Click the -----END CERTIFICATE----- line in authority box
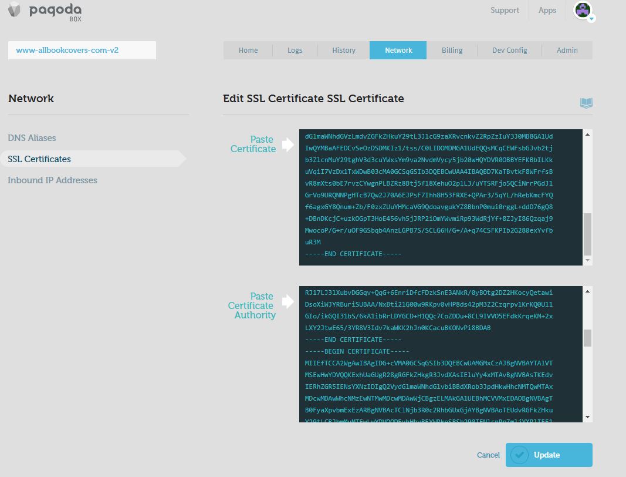Viewport: 626px width, 477px height. [x=353, y=340]
